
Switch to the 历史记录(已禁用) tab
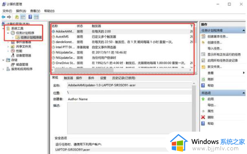pos(123,78)
